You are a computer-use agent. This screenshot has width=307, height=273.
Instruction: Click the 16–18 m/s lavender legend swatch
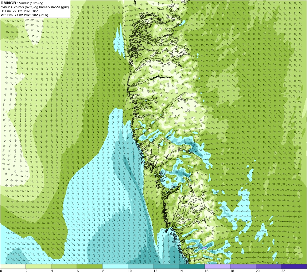(x=218, y=266)
